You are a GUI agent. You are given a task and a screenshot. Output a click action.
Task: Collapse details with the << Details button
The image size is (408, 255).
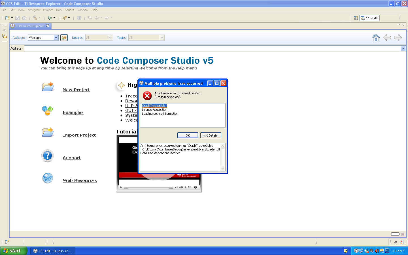(x=211, y=135)
